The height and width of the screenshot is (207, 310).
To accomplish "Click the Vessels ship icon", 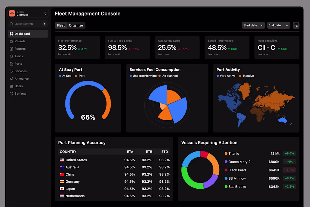I will (x=11, y=41).
